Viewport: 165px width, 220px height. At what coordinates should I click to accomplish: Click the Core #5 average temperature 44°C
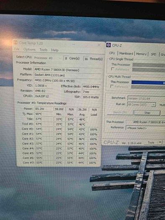click(x=82, y=153)
